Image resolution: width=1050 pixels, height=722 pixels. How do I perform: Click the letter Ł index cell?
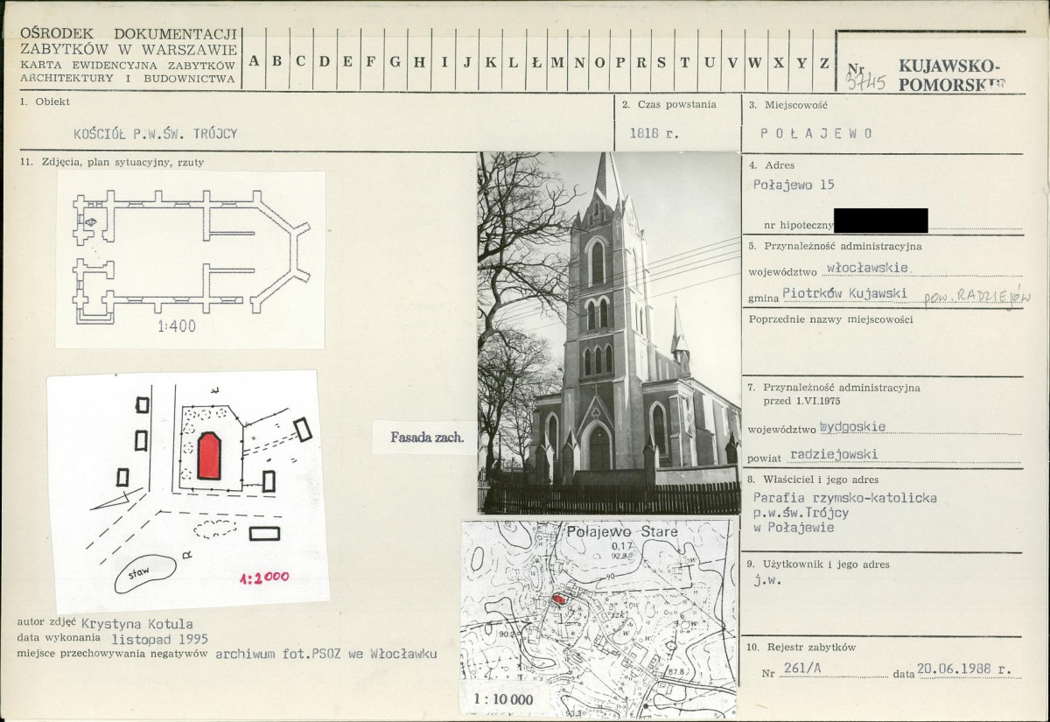pos(535,61)
